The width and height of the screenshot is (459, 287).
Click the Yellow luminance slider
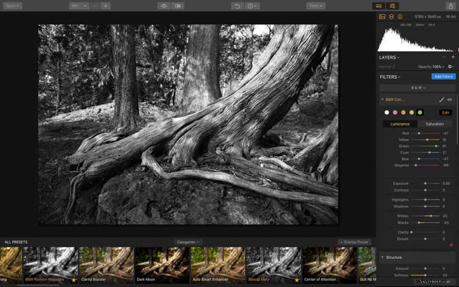point(425,140)
